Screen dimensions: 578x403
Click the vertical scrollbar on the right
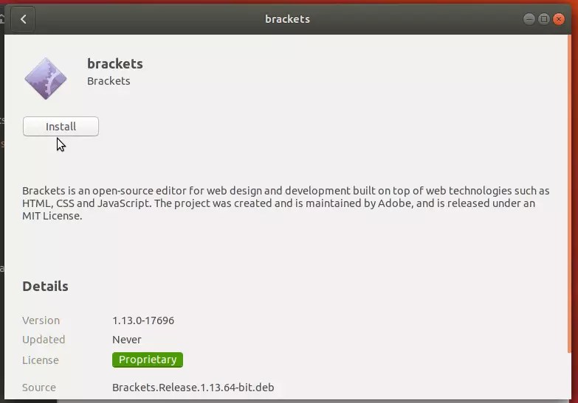pos(569,193)
